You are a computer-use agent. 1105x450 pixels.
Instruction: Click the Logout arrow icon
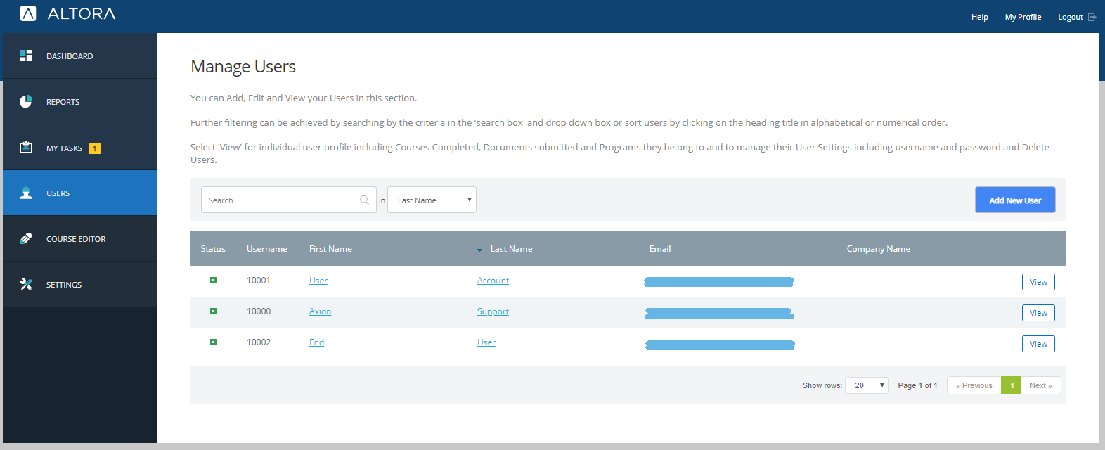[1092, 17]
